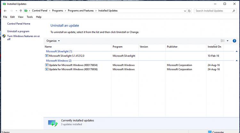Select the Microsoft Silverlight (1) group header
Screen dimensions: 240x133
pos(59,51)
